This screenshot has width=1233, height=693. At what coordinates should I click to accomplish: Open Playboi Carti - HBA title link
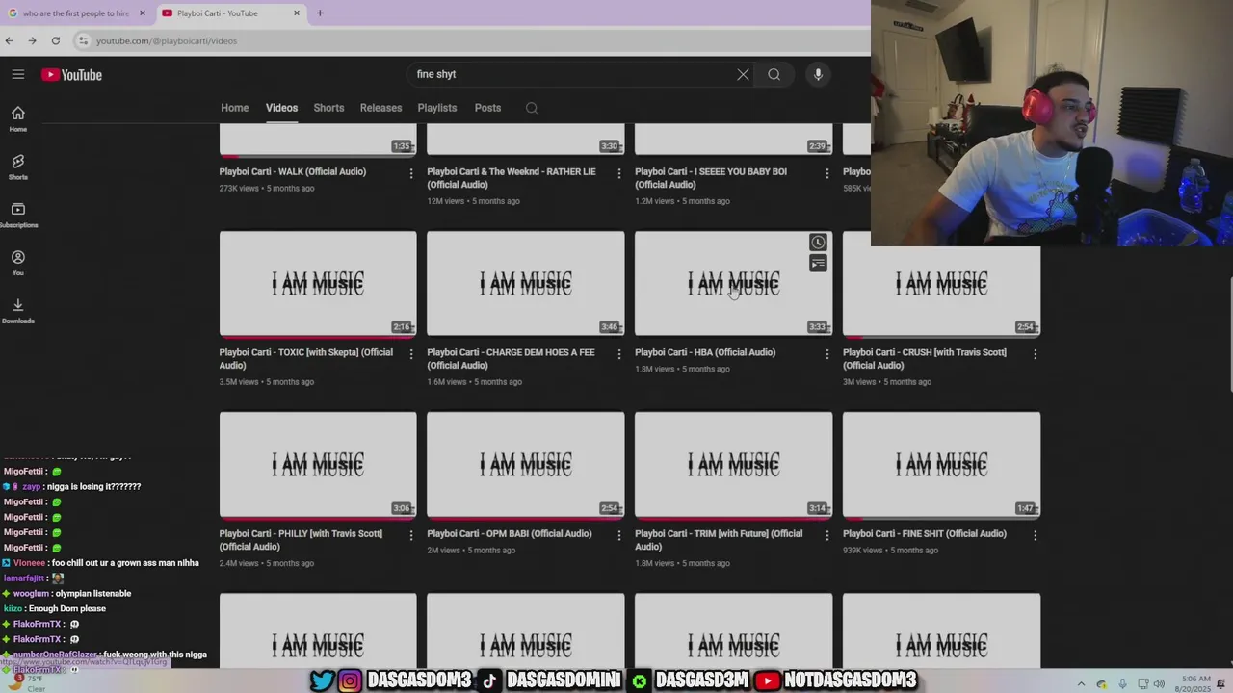coord(705,352)
